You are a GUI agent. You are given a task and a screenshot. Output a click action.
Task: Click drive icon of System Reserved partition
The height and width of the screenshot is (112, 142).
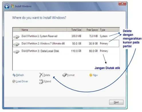click(17, 37)
